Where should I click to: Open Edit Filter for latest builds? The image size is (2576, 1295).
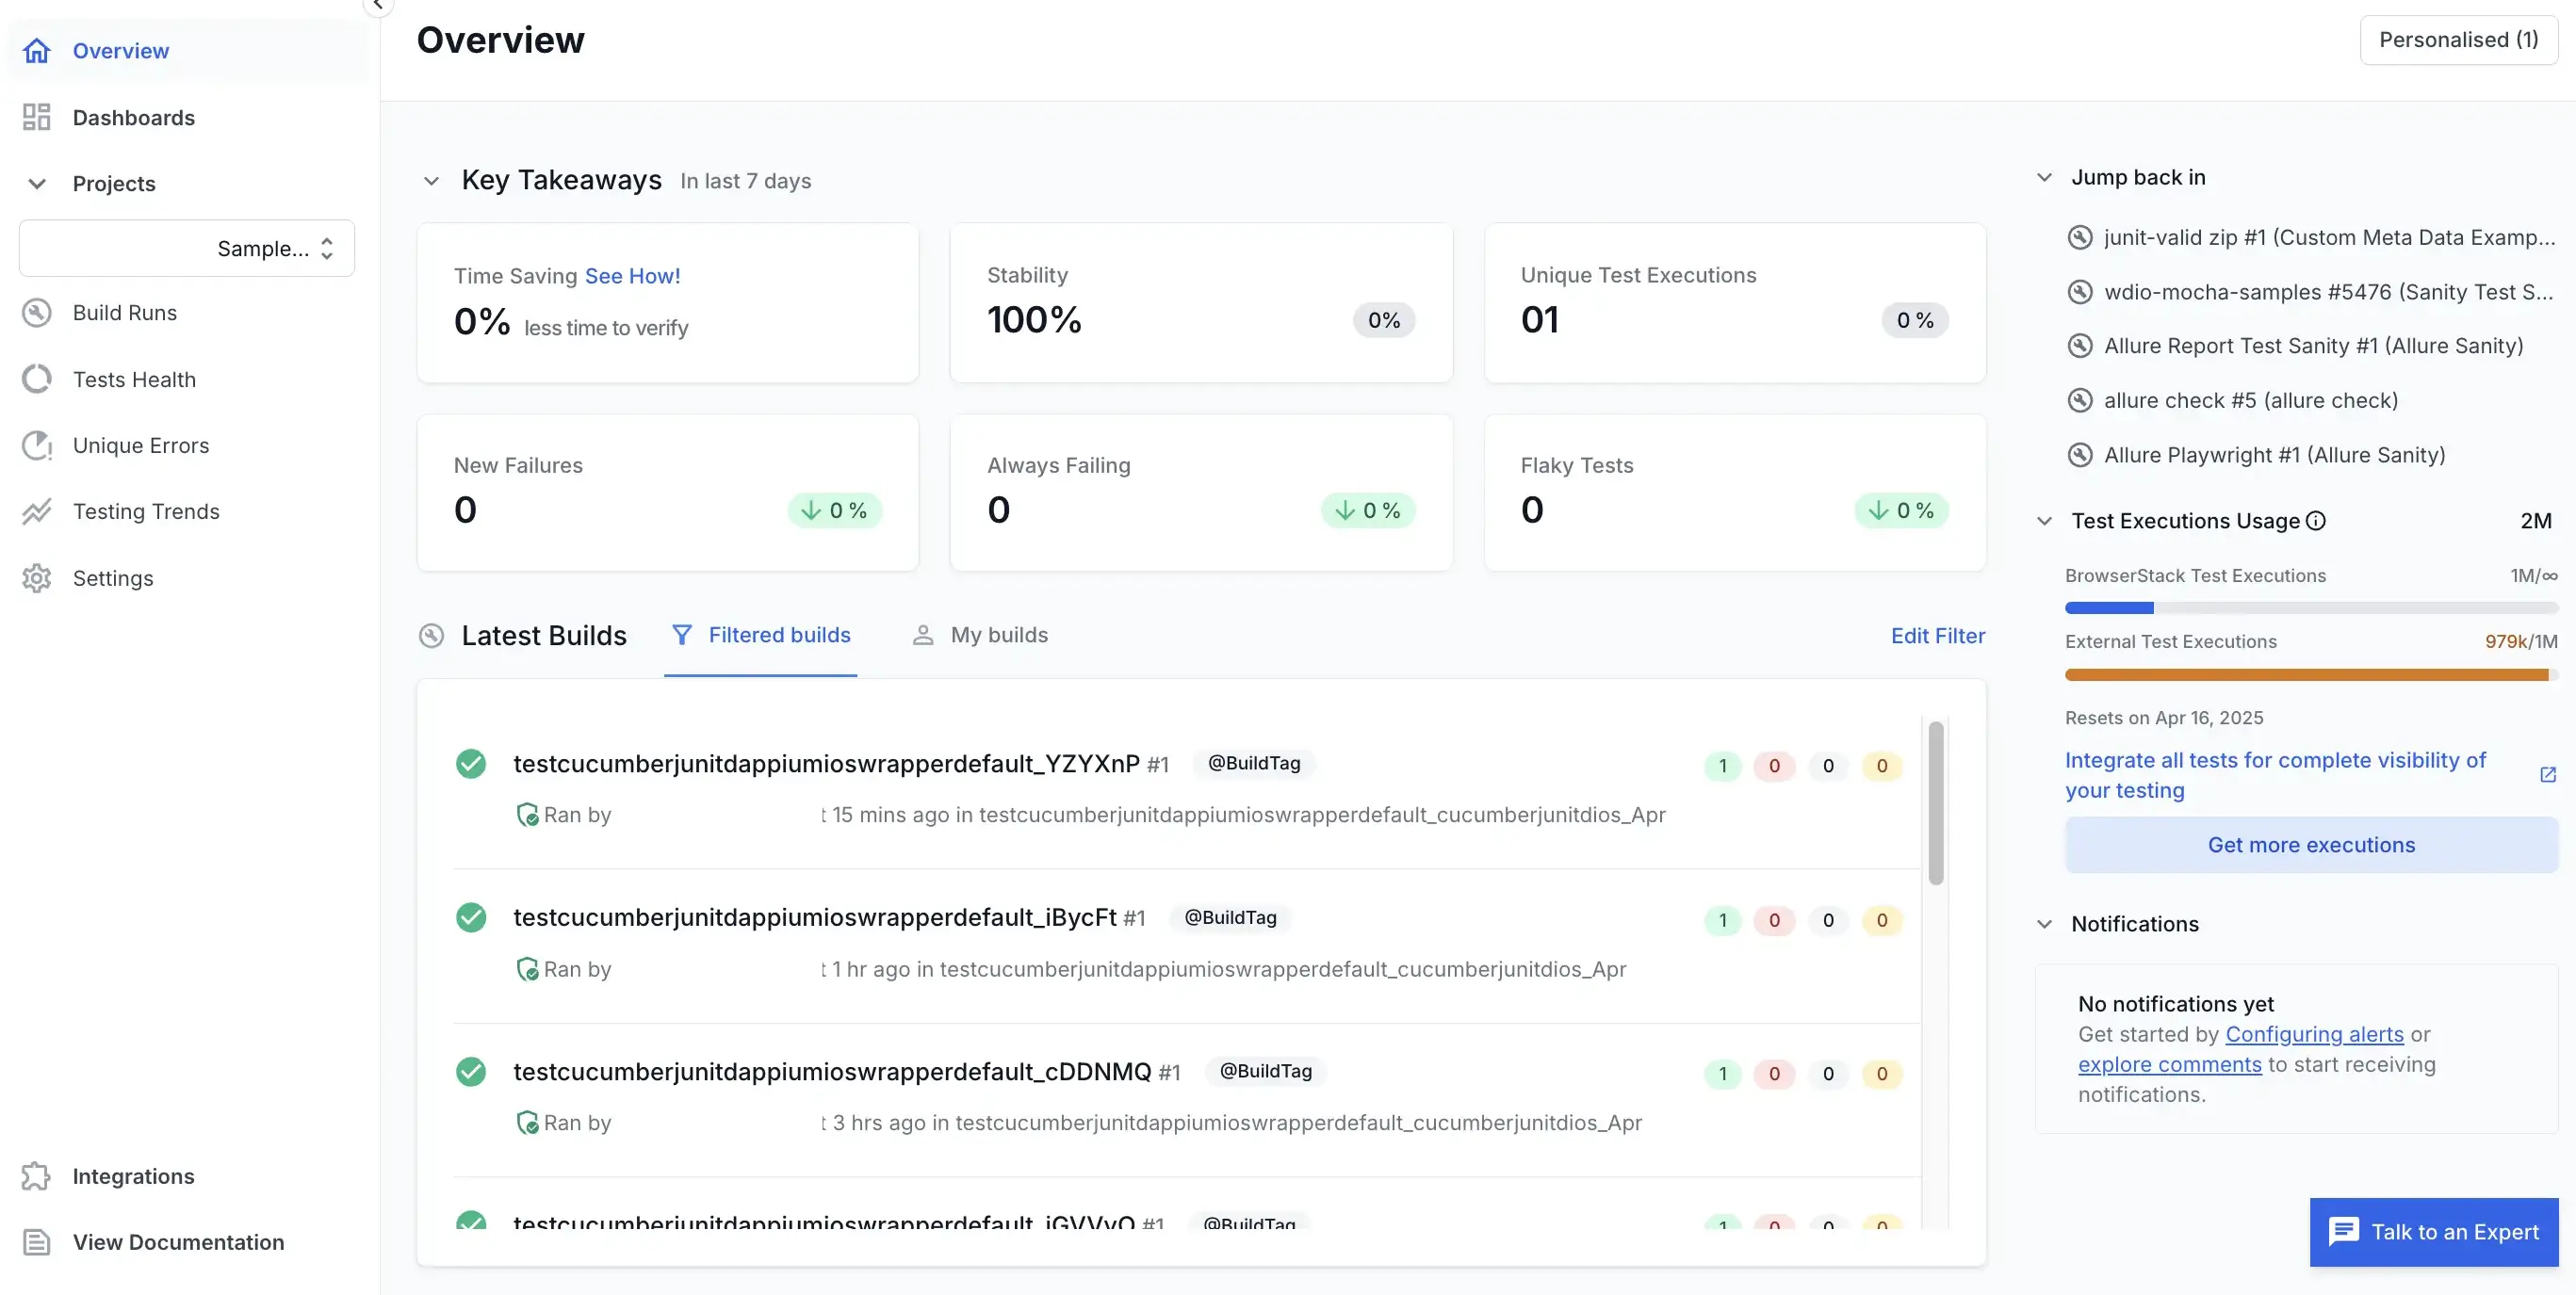1938,636
